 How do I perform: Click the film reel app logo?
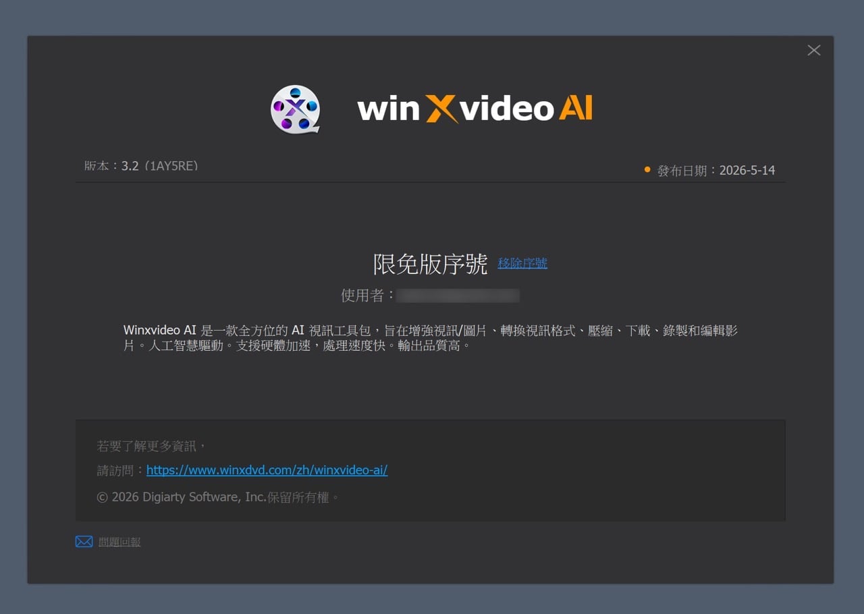point(295,109)
